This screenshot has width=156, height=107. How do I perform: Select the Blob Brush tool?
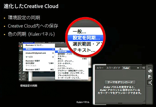point(20,73)
